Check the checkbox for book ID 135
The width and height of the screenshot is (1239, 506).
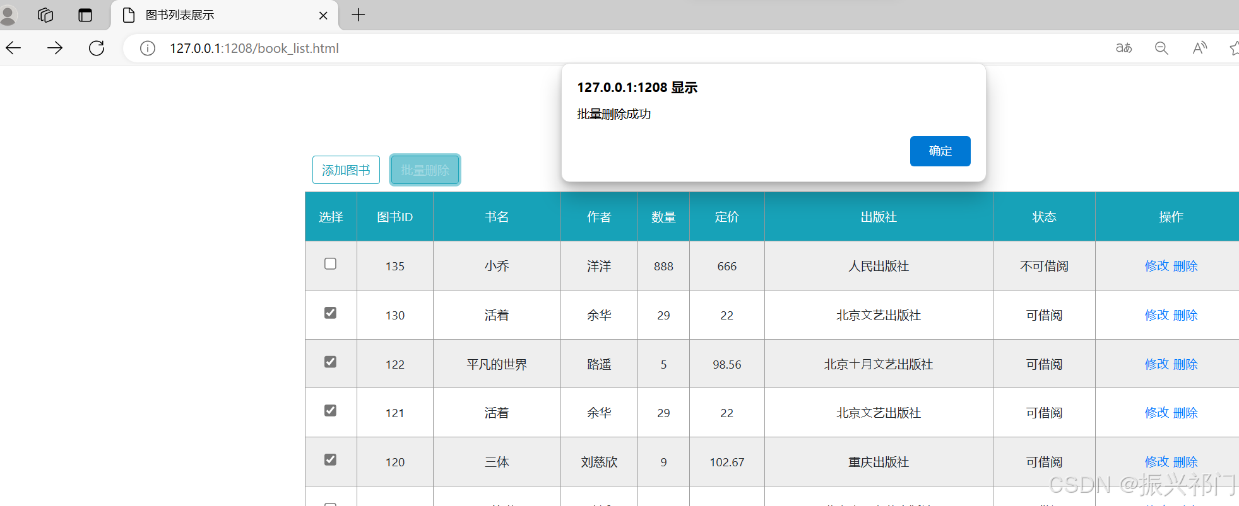pyautogui.click(x=330, y=264)
